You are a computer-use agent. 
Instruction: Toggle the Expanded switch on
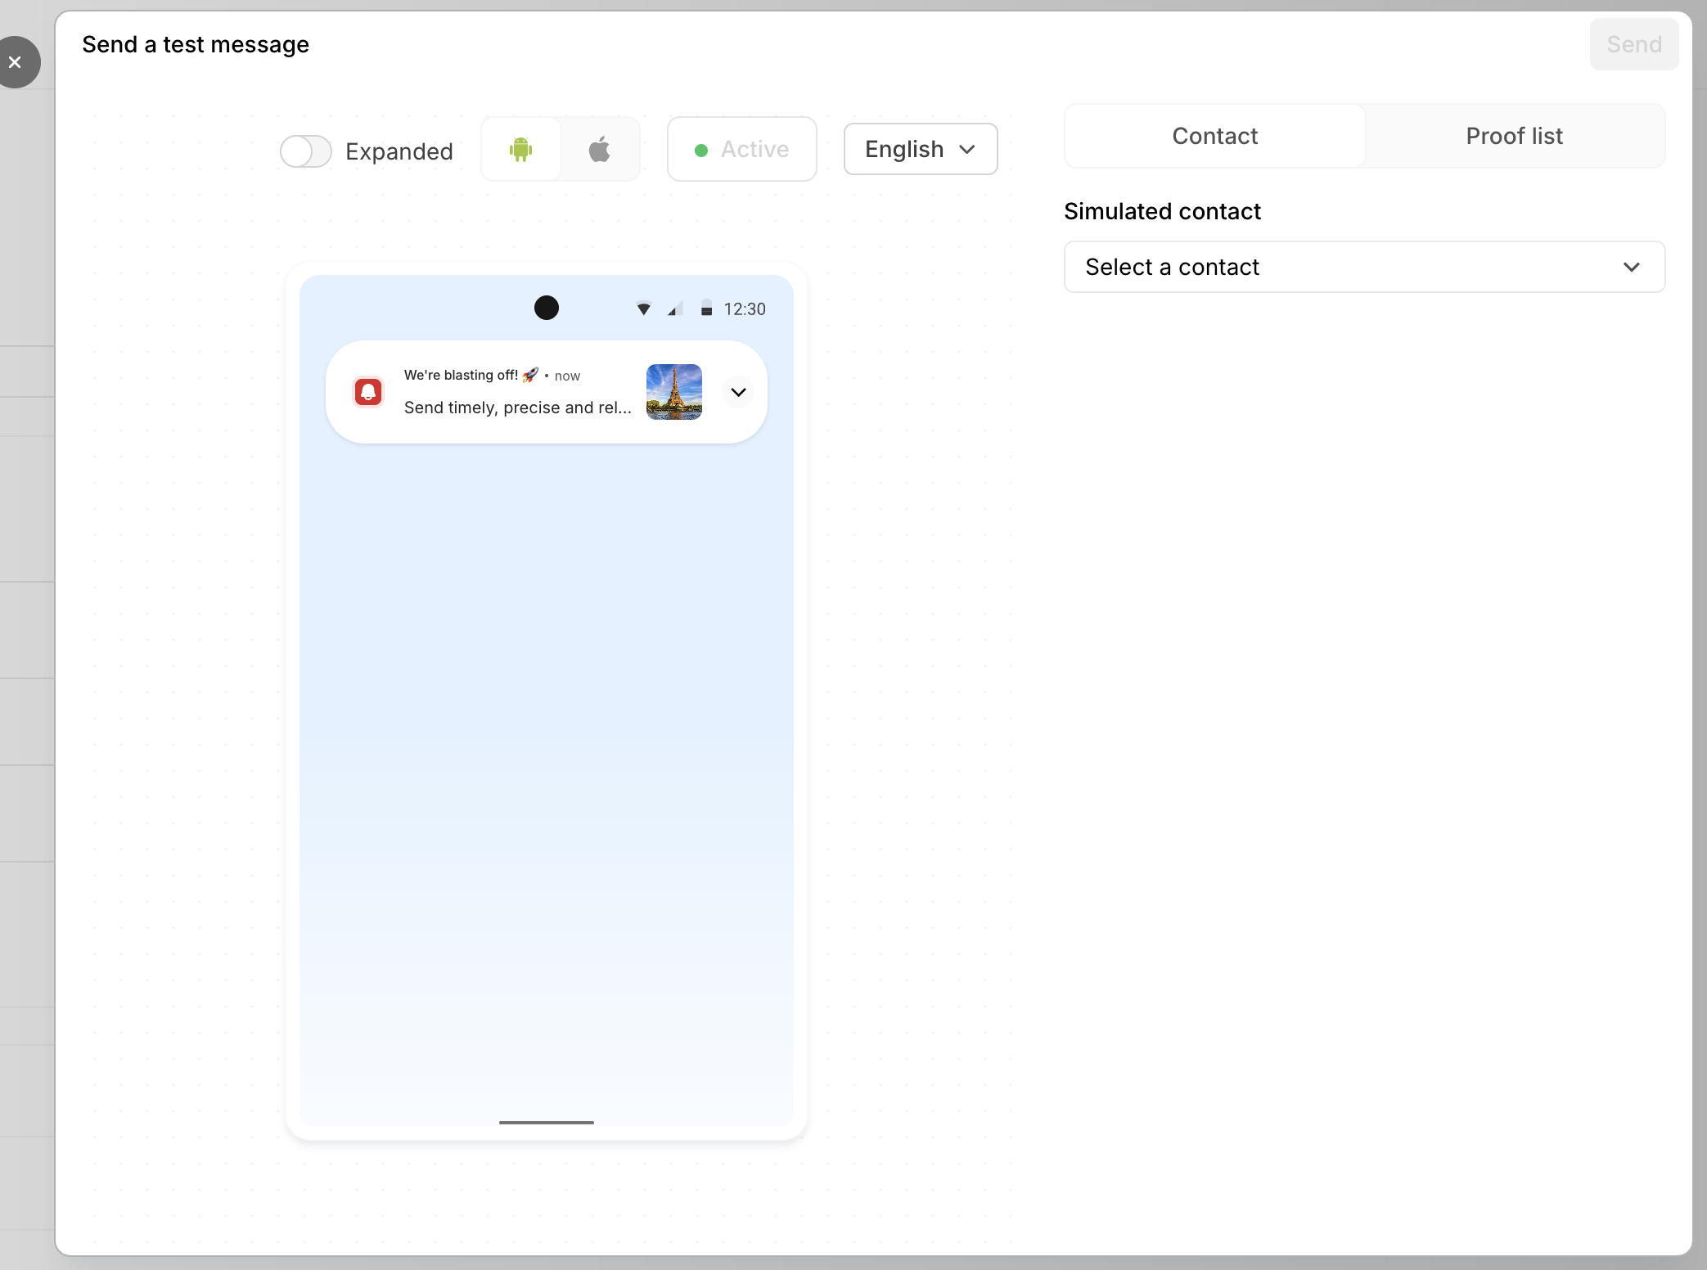coord(306,151)
